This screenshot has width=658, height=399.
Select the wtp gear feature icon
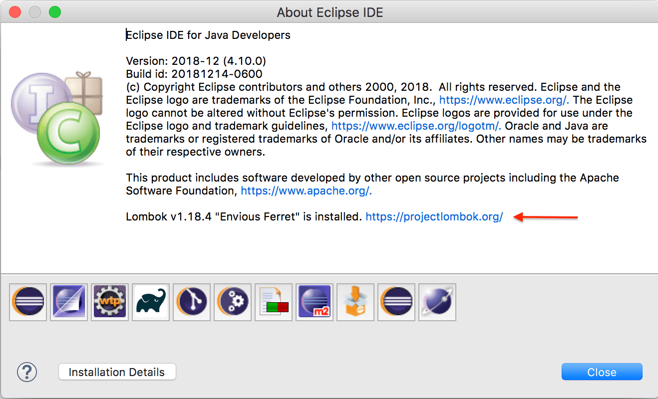coord(110,302)
